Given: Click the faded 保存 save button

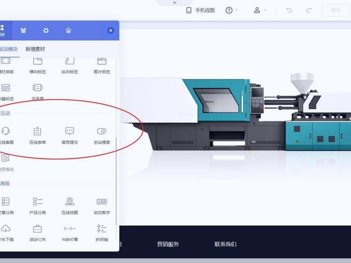Looking at the screenshot, I should point(335,10).
